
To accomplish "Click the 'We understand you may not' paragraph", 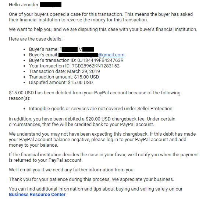I will coord(102,140).
